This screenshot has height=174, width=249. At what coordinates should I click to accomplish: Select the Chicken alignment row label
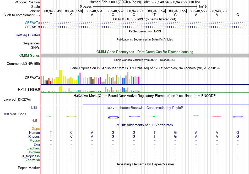[x=34, y=152]
